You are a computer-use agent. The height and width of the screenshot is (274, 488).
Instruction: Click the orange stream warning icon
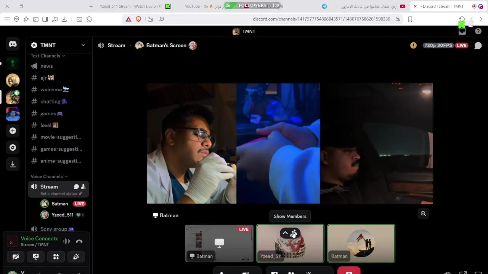(413, 45)
